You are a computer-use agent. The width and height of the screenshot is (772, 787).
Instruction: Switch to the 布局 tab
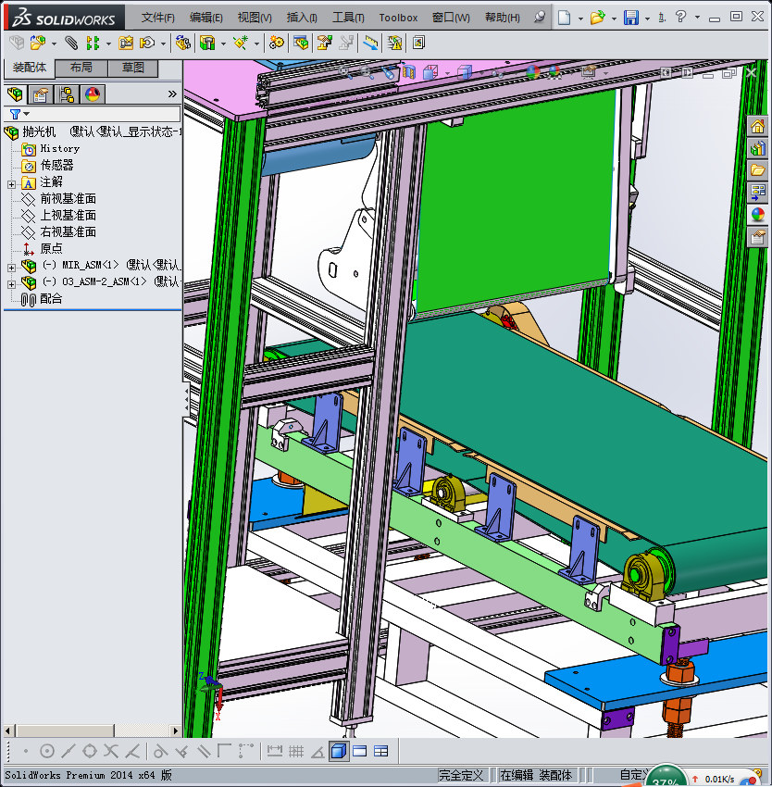(81, 68)
